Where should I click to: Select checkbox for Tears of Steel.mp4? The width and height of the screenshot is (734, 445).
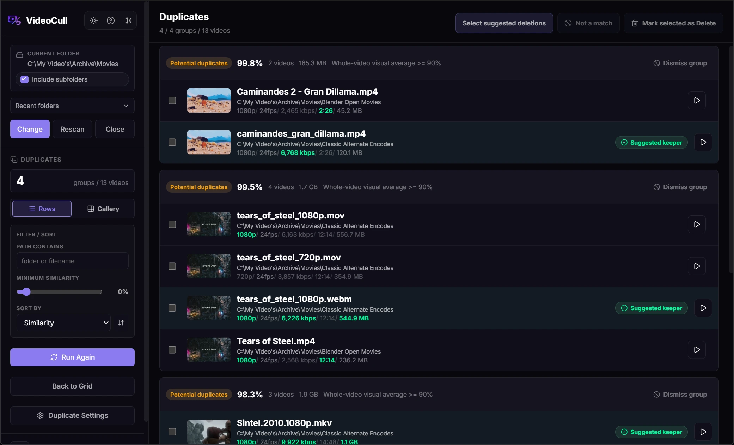[172, 350]
